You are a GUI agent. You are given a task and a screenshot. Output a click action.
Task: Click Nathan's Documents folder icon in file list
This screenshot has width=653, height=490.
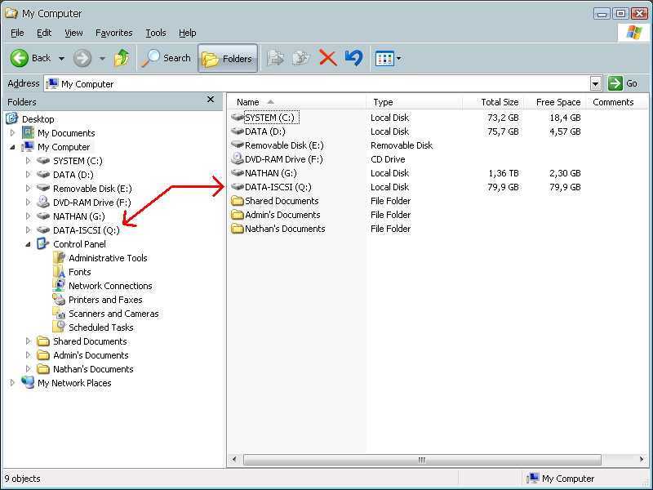238,229
